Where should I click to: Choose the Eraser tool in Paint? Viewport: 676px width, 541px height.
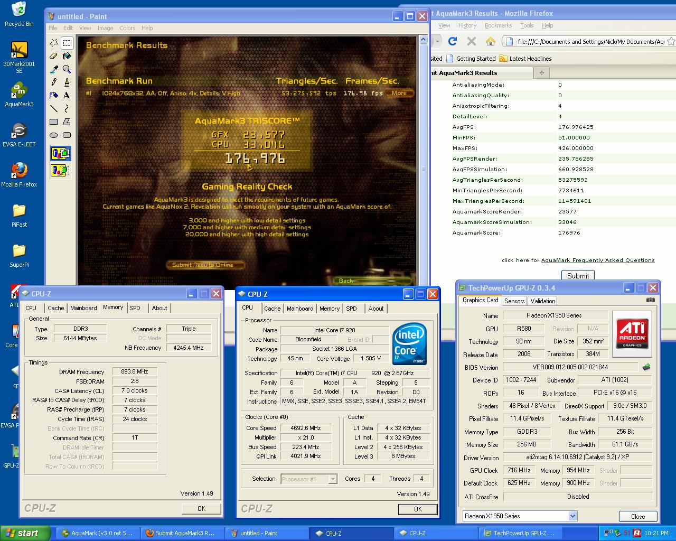click(54, 56)
